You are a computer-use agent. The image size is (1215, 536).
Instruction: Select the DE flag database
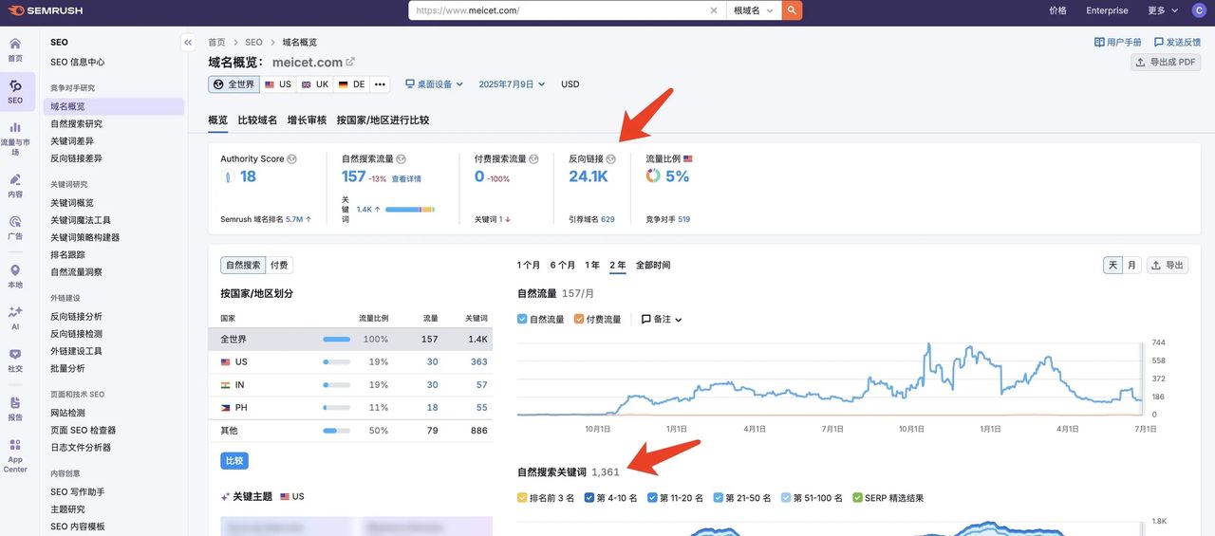tap(352, 84)
